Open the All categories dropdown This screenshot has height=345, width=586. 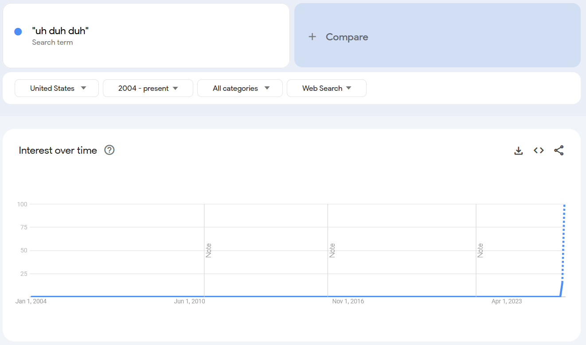(x=240, y=88)
